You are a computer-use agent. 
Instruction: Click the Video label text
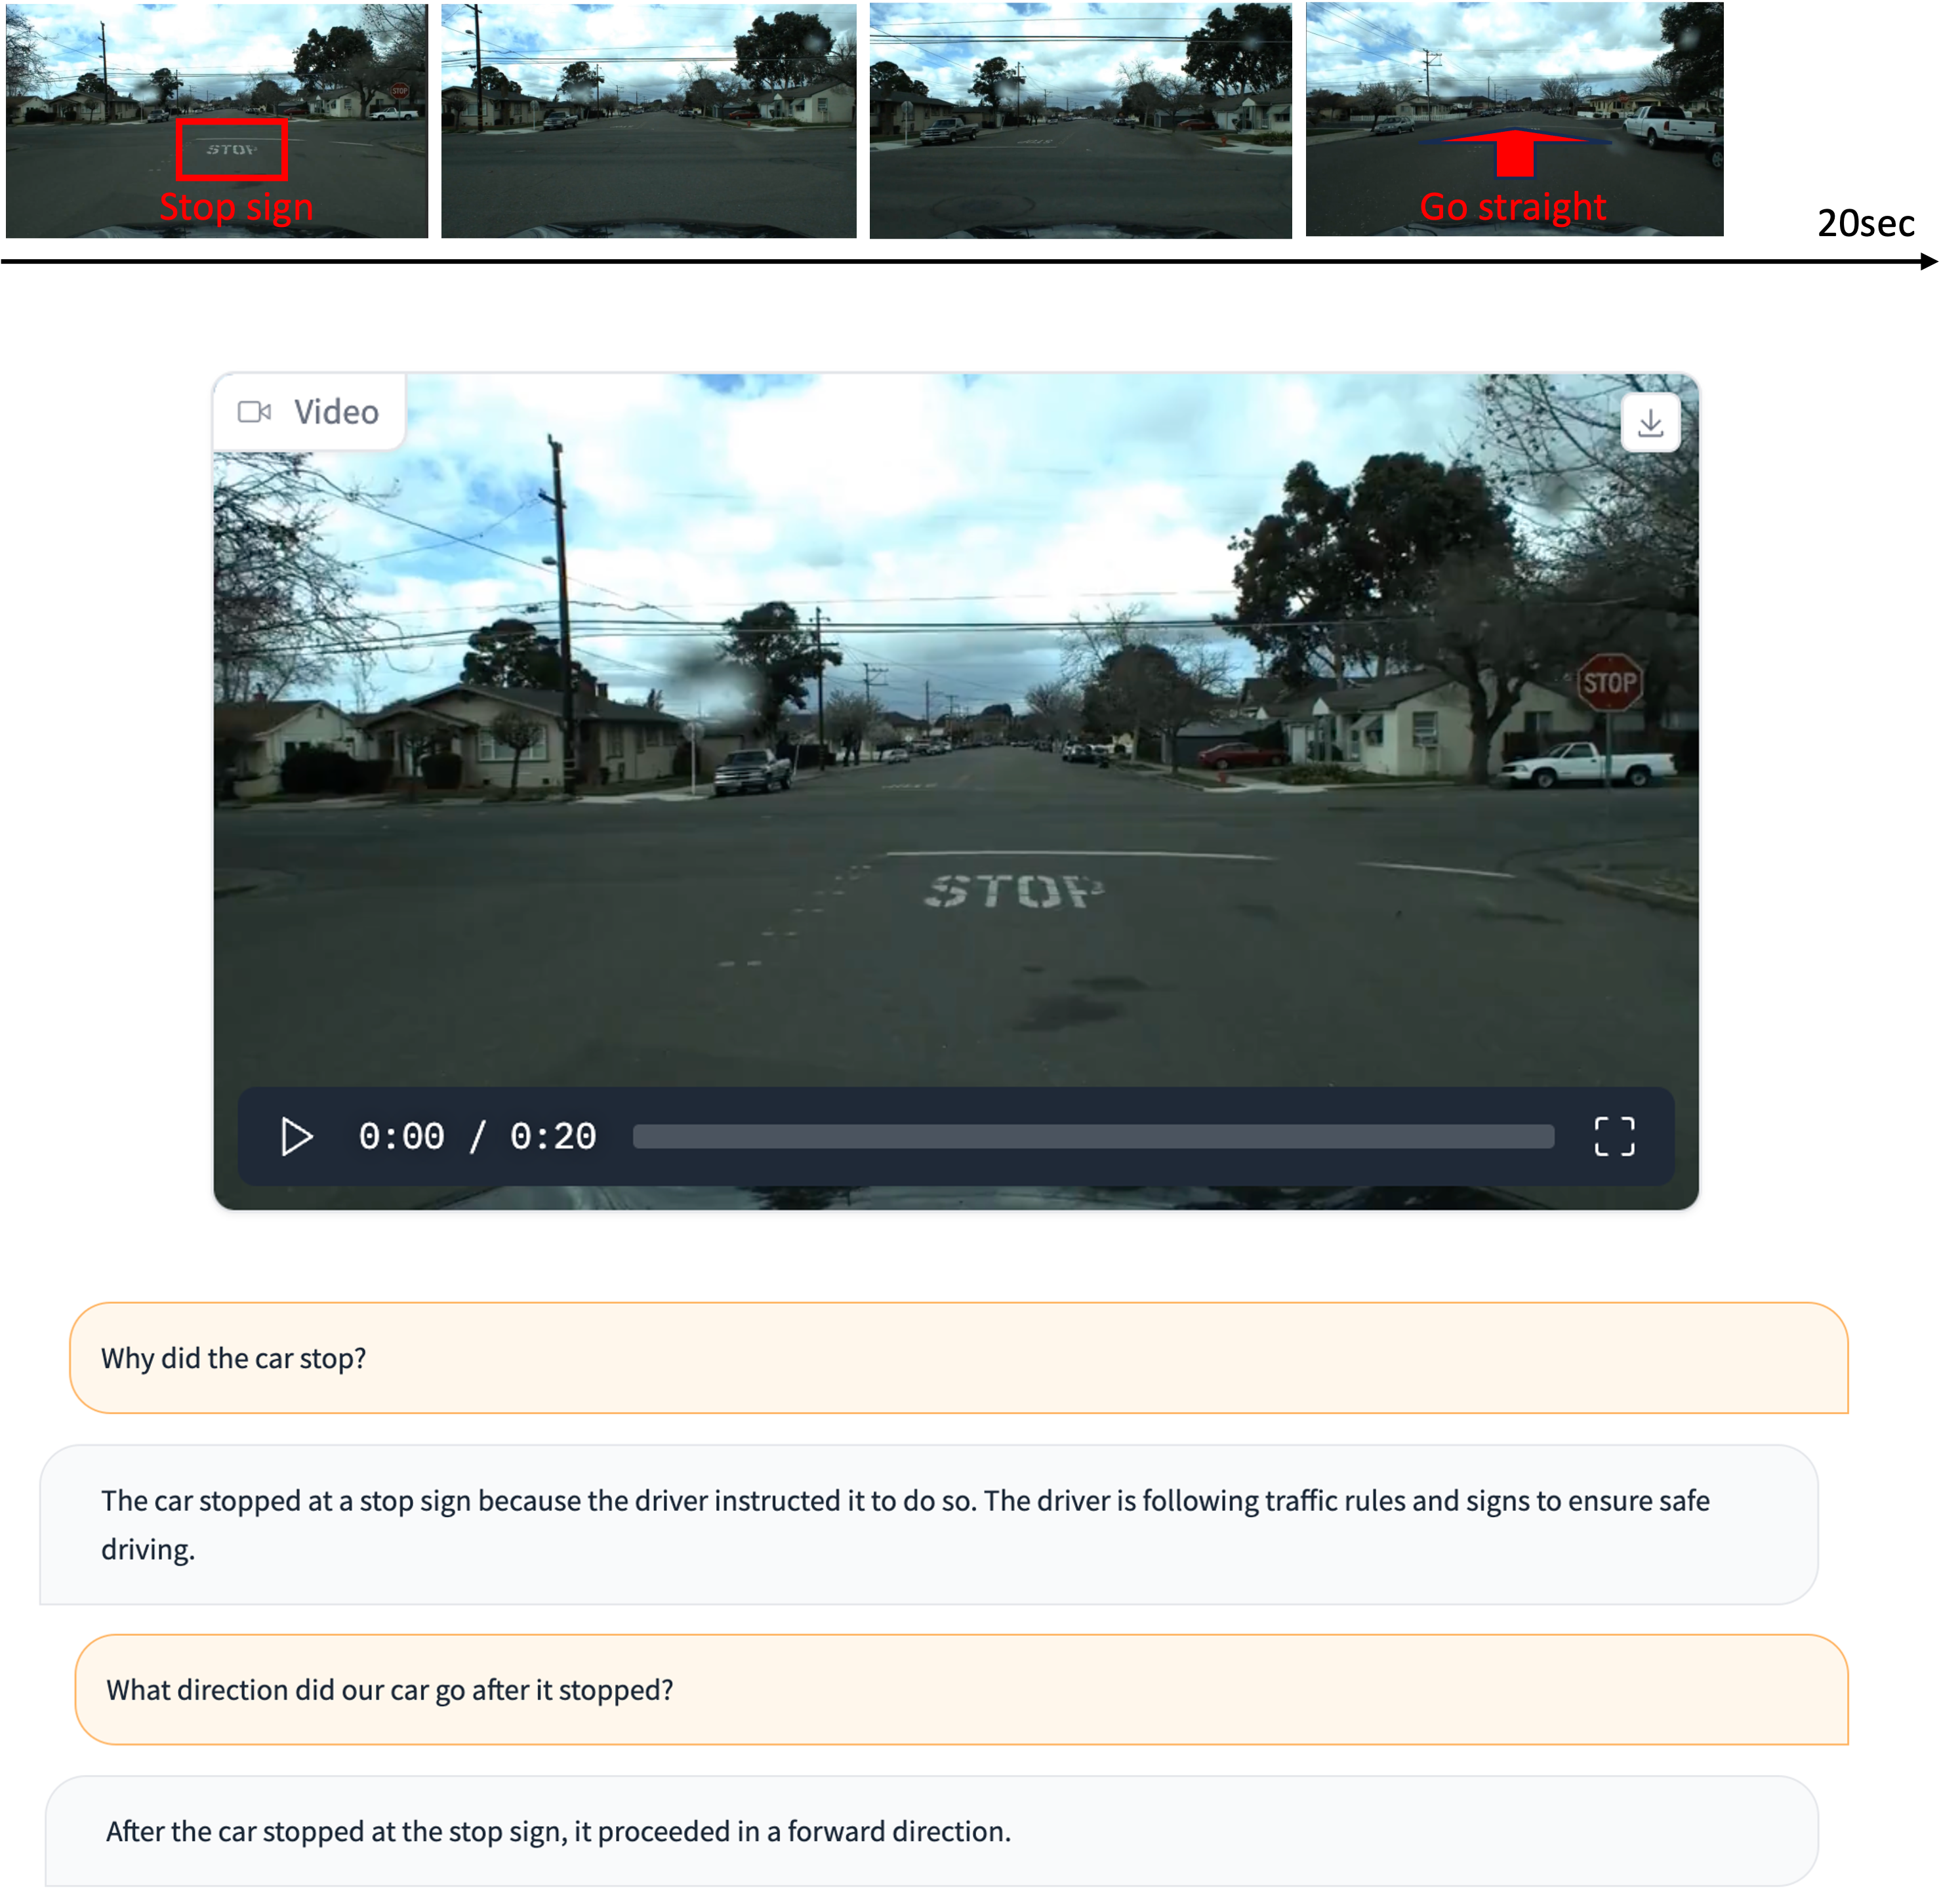(337, 412)
